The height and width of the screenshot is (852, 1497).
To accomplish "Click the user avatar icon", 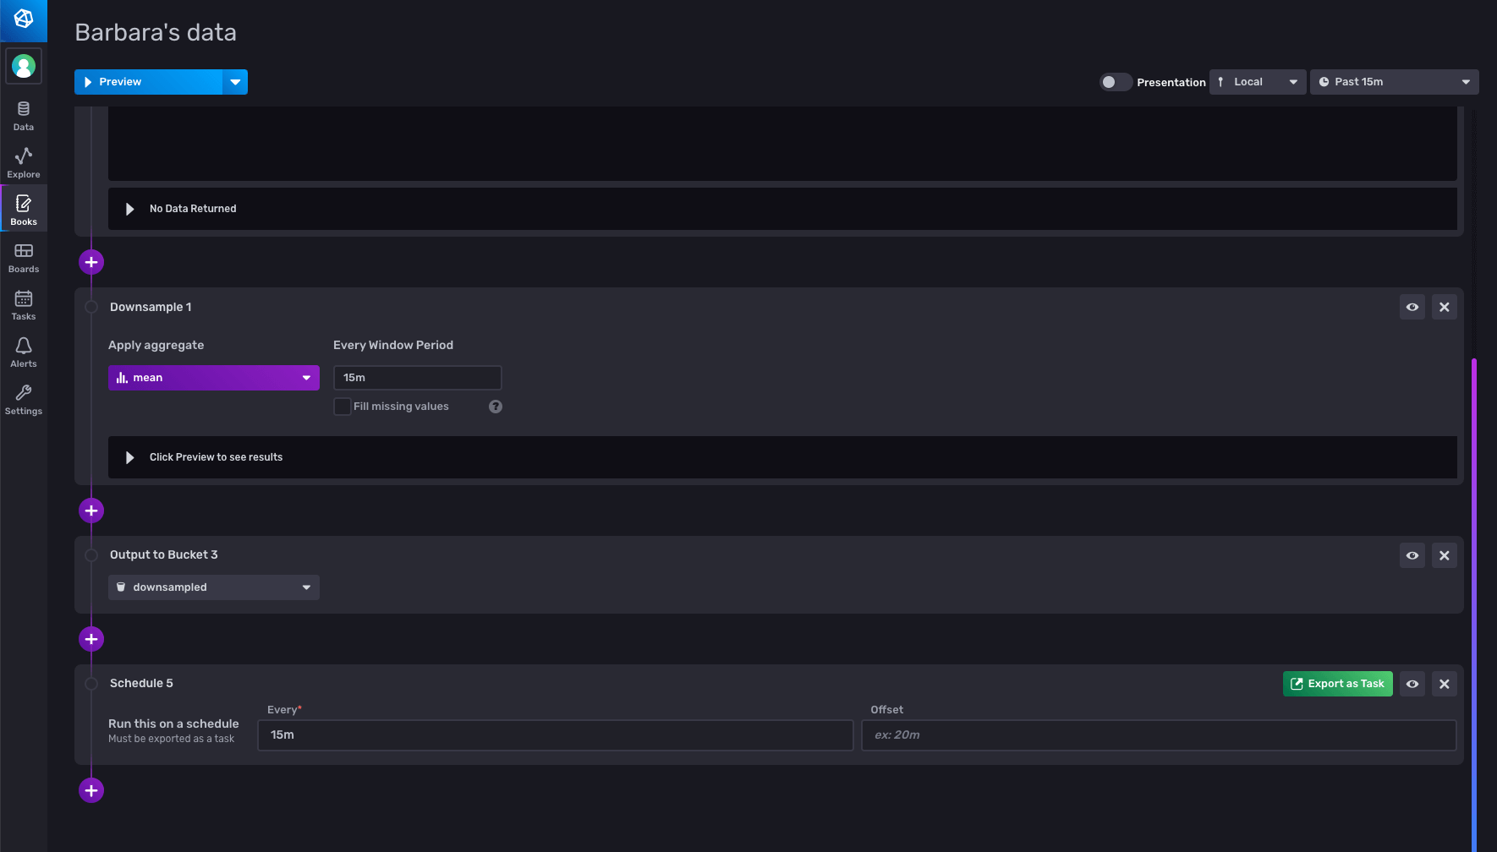I will pos(24,66).
